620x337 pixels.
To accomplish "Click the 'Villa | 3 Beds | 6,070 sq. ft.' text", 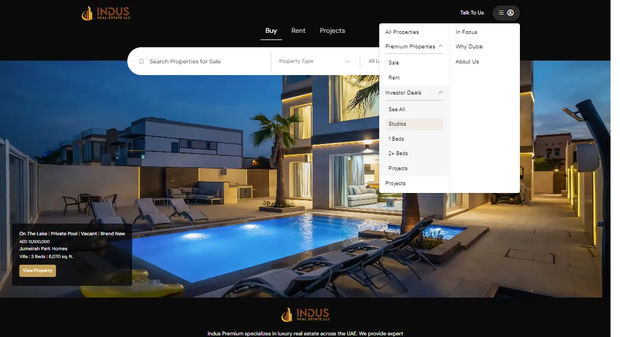I will [46, 256].
